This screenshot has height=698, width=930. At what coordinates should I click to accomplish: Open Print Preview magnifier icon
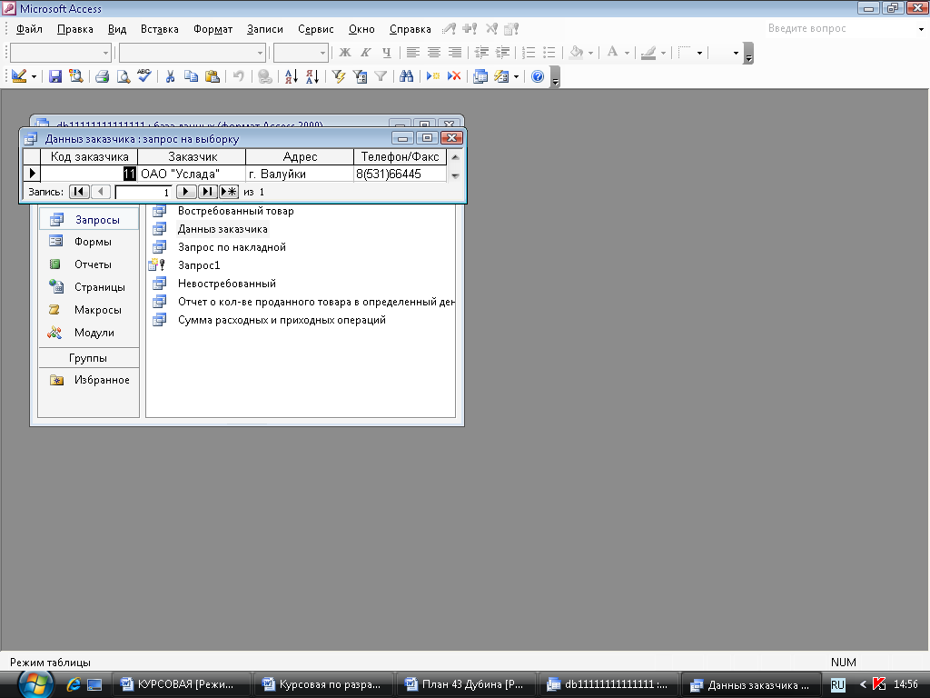[123, 76]
